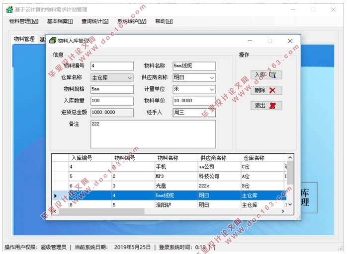Image resolution: width=347 pixels, height=254 pixels.
Task: Click the 入库数量 field containing 100
Action: coord(112,101)
